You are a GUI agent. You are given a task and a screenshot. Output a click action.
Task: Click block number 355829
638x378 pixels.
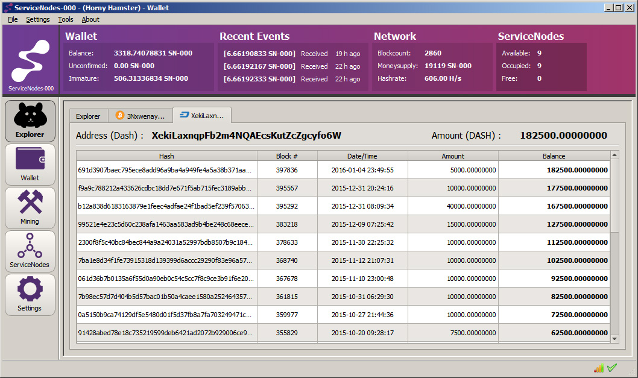(287, 333)
